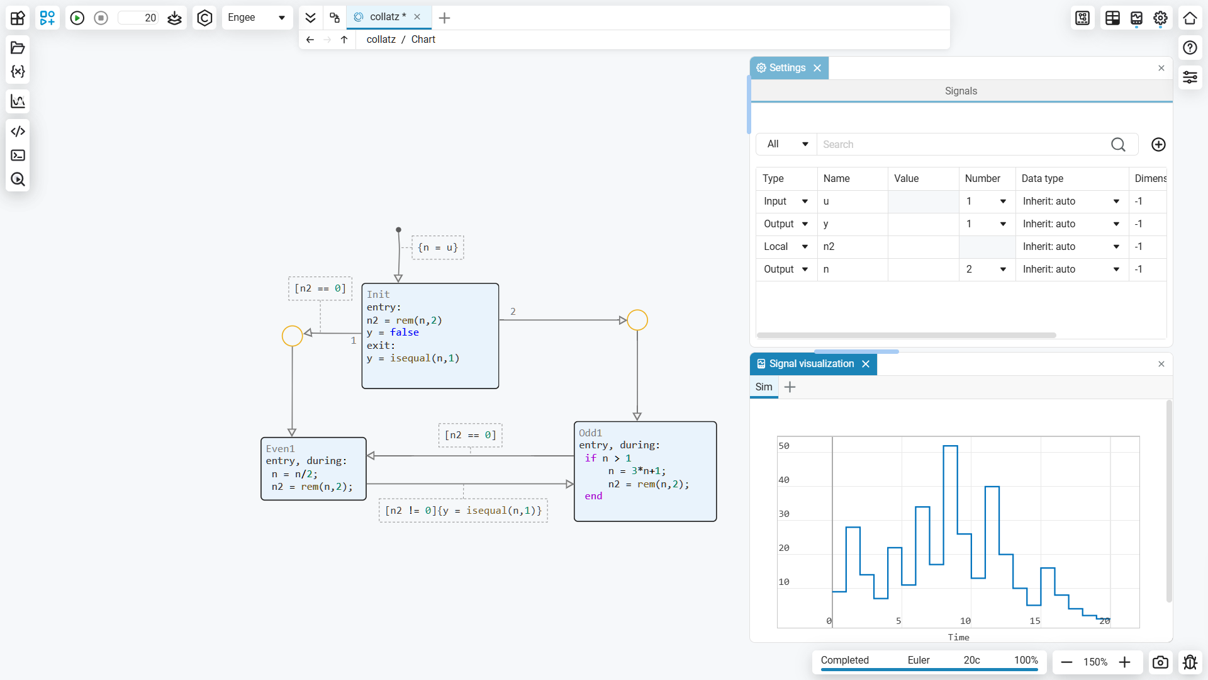1208x680 pixels.
Task: Zoom in the canvas with plus button
Action: (1125, 662)
